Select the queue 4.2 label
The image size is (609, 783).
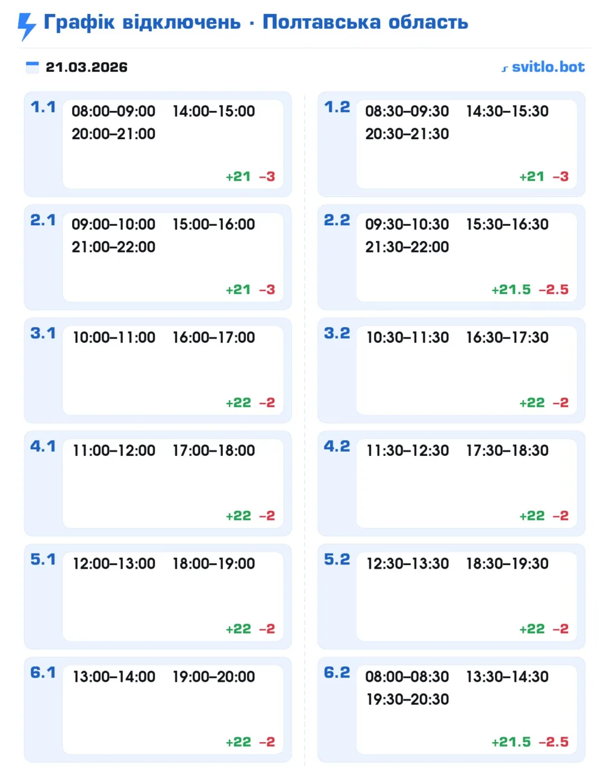coord(337,446)
